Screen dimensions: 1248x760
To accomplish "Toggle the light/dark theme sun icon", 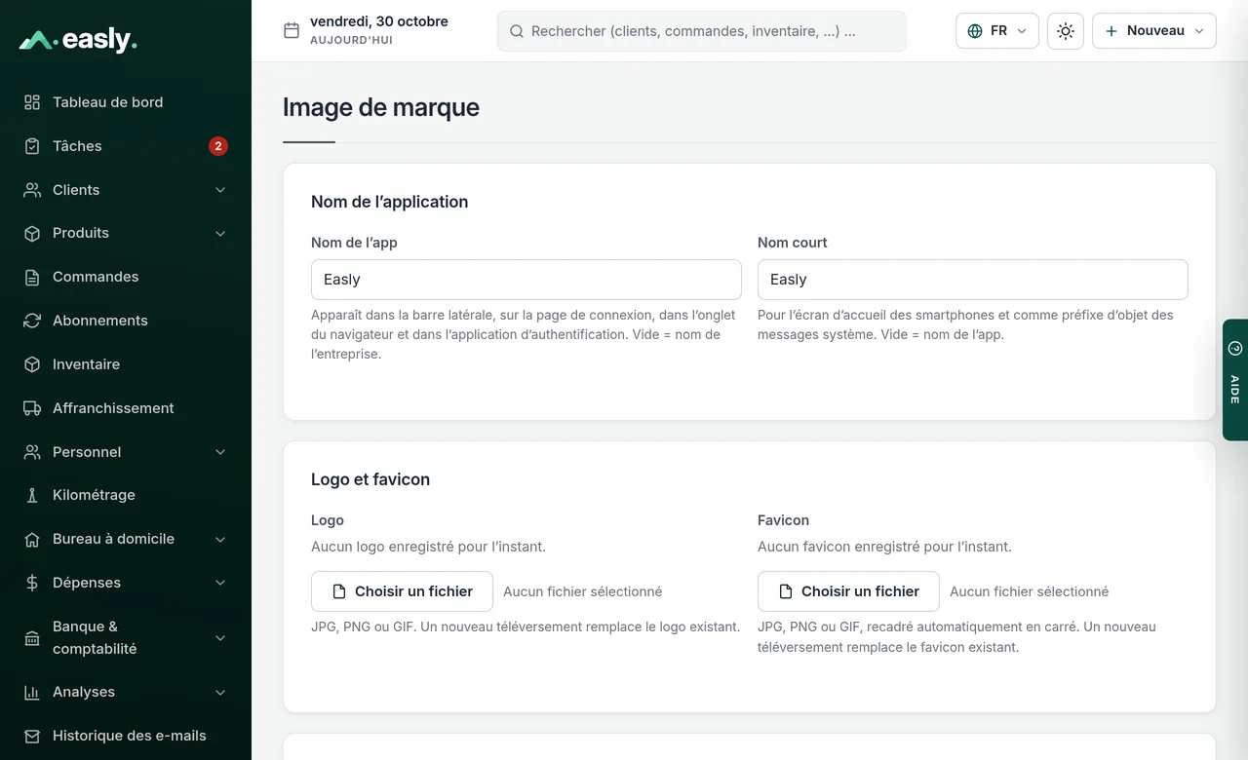I will click(x=1066, y=31).
